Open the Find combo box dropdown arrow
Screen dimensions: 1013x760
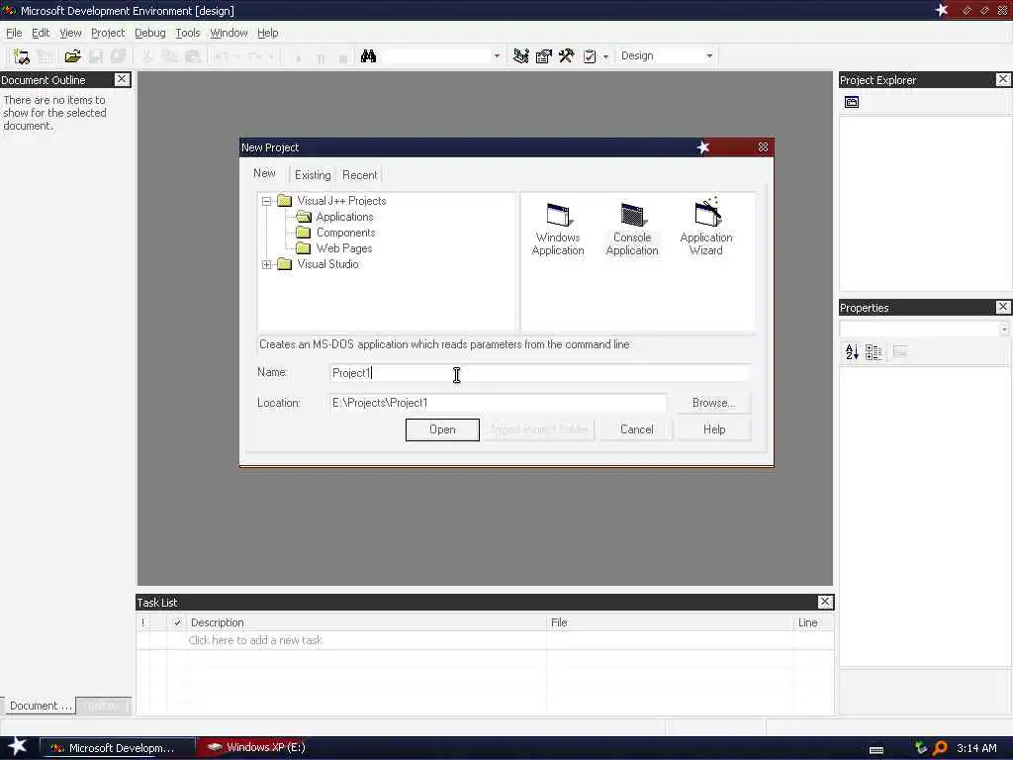497,56
